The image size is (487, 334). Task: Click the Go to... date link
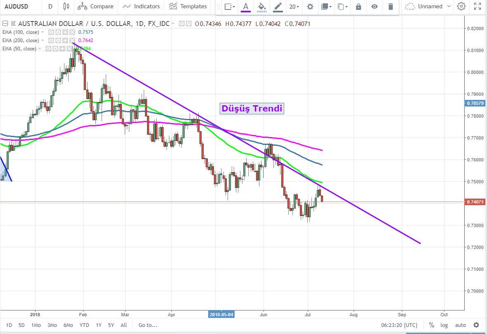click(x=148, y=325)
